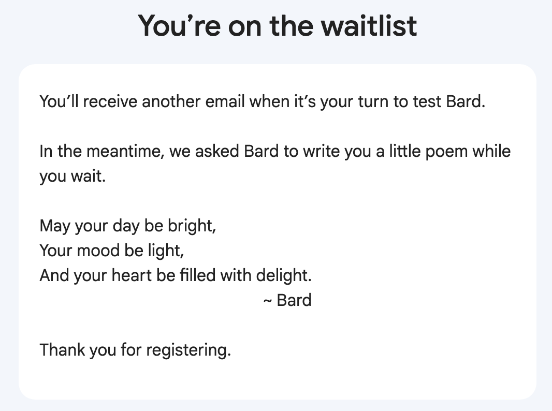The image size is (552, 411).
Task: Select the poem line "Your mood be light,"
Action: (x=112, y=251)
